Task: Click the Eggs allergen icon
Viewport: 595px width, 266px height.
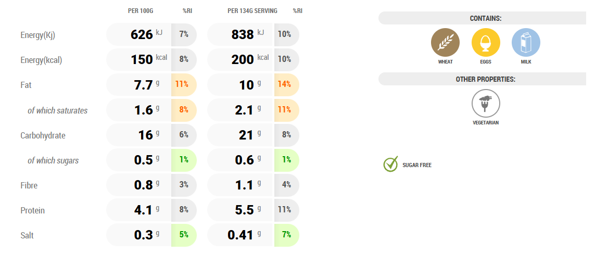Action: click(486, 43)
